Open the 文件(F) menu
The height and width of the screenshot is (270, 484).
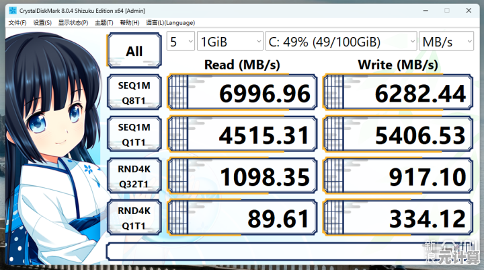click(x=17, y=23)
